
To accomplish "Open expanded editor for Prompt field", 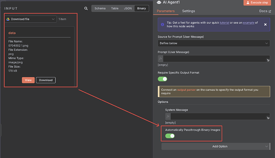I will 268,60.
